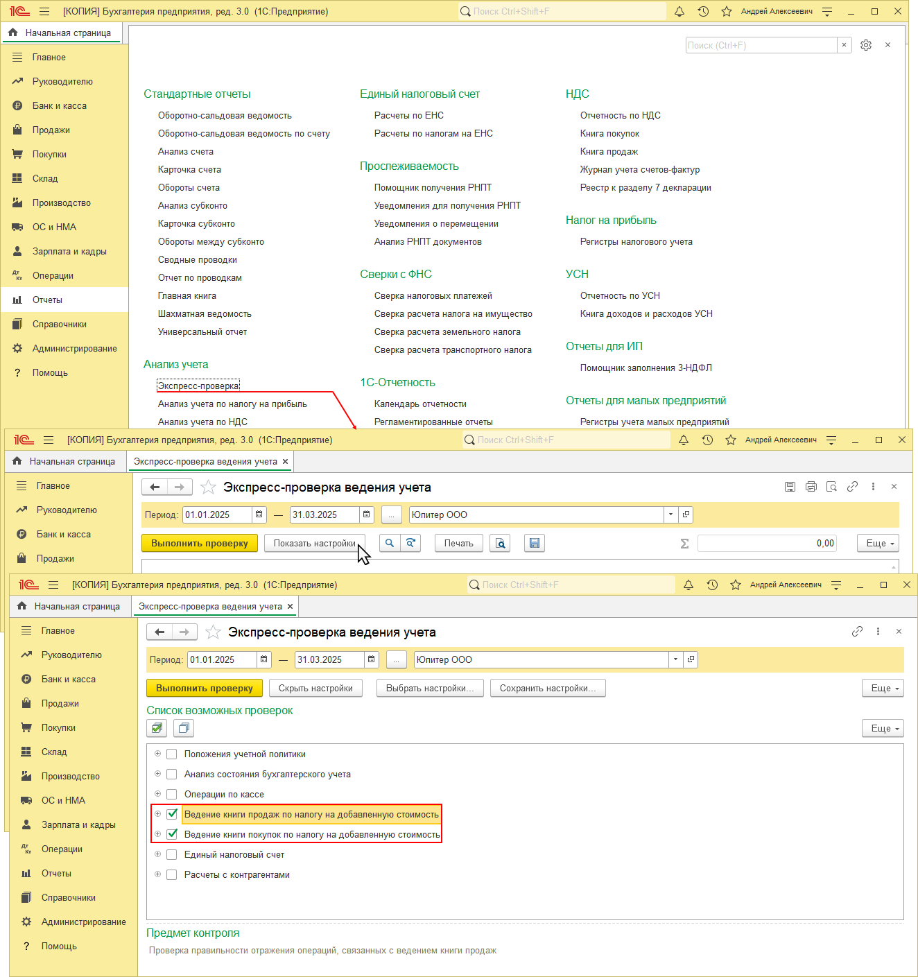
Task: Click the sum field showing 0,00
Action: tap(767, 544)
